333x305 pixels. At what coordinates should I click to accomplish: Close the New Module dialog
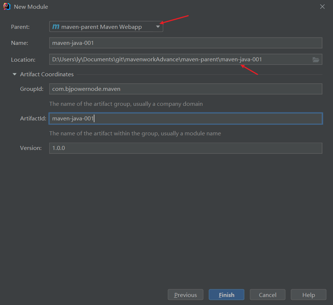click(x=322, y=7)
